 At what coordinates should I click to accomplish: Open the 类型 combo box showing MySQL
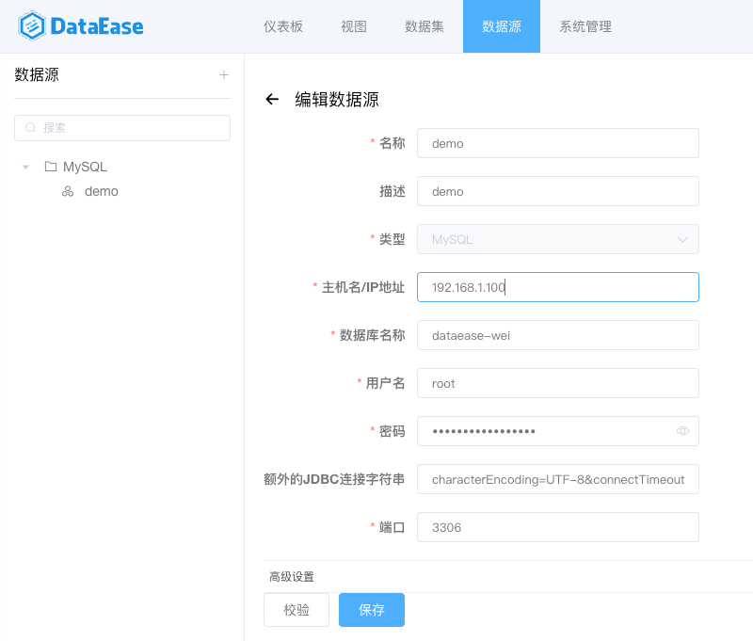(557, 239)
